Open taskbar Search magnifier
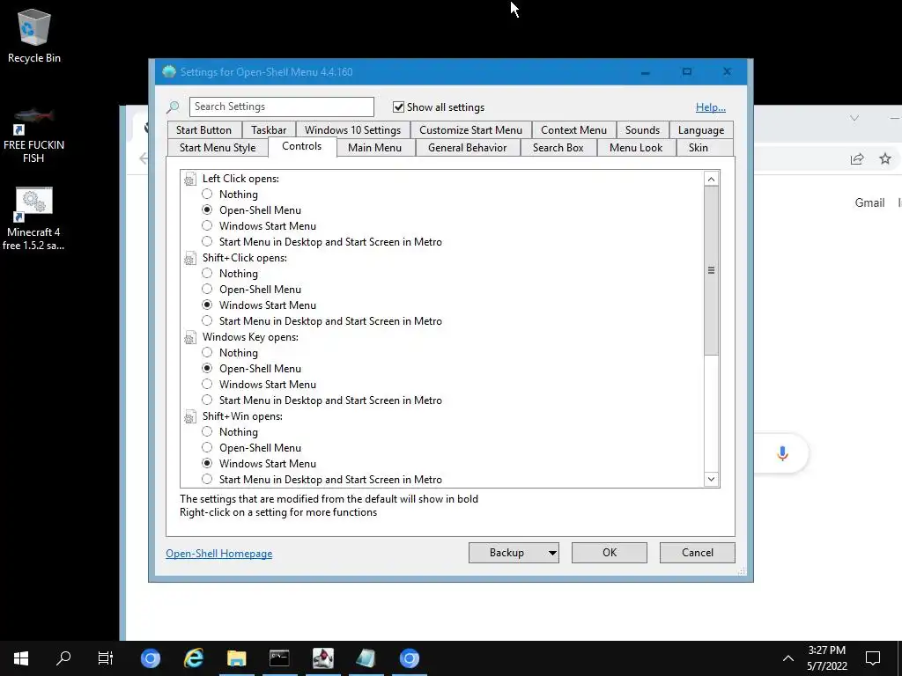The image size is (902, 676). [63, 658]
